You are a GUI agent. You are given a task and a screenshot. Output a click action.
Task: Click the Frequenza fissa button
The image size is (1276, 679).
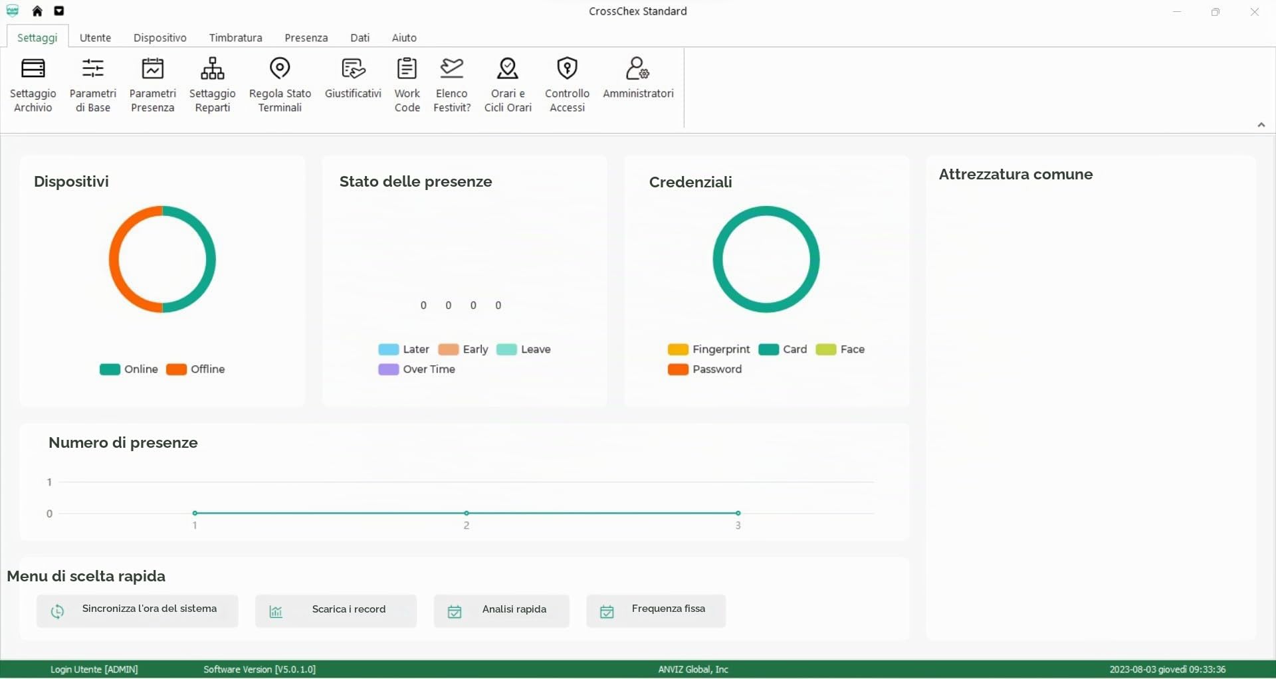coord(655,611)
